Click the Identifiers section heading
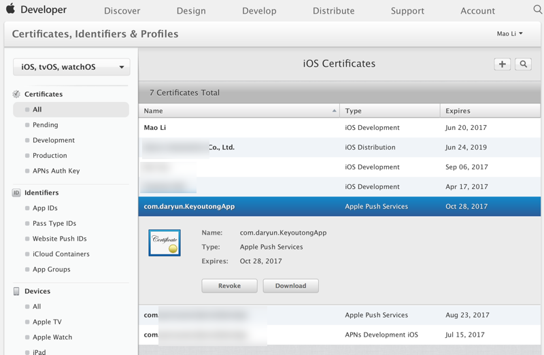 point(41,192)
